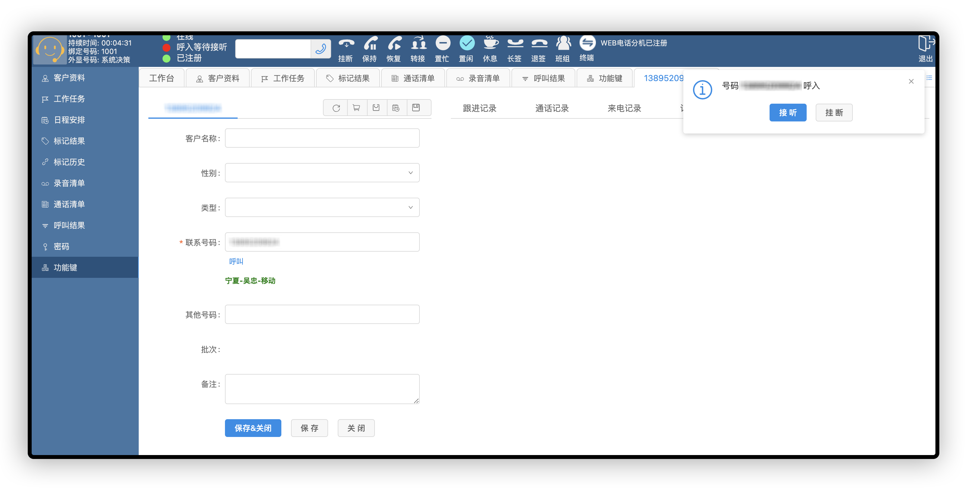The image size is (971, 490).
Task: Click the 客户名称 input field
Action: click(x=322, y=138)
